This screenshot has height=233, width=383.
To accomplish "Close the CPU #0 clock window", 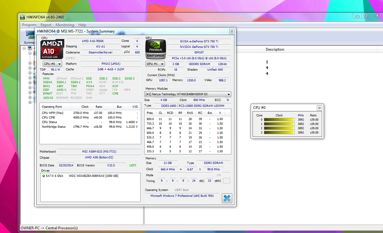I will 319,108.
